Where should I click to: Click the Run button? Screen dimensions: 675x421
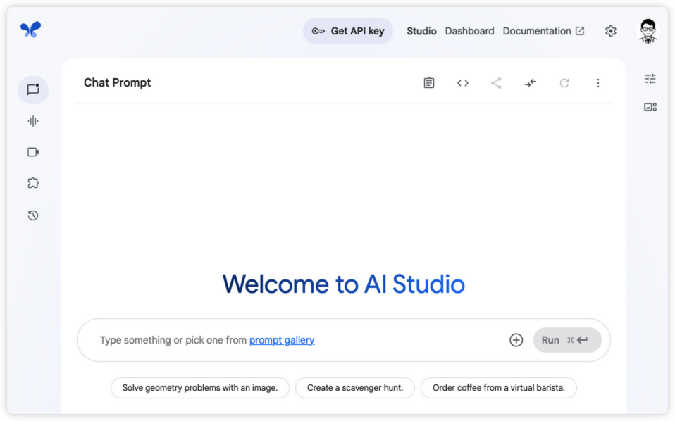coord(567,340)
